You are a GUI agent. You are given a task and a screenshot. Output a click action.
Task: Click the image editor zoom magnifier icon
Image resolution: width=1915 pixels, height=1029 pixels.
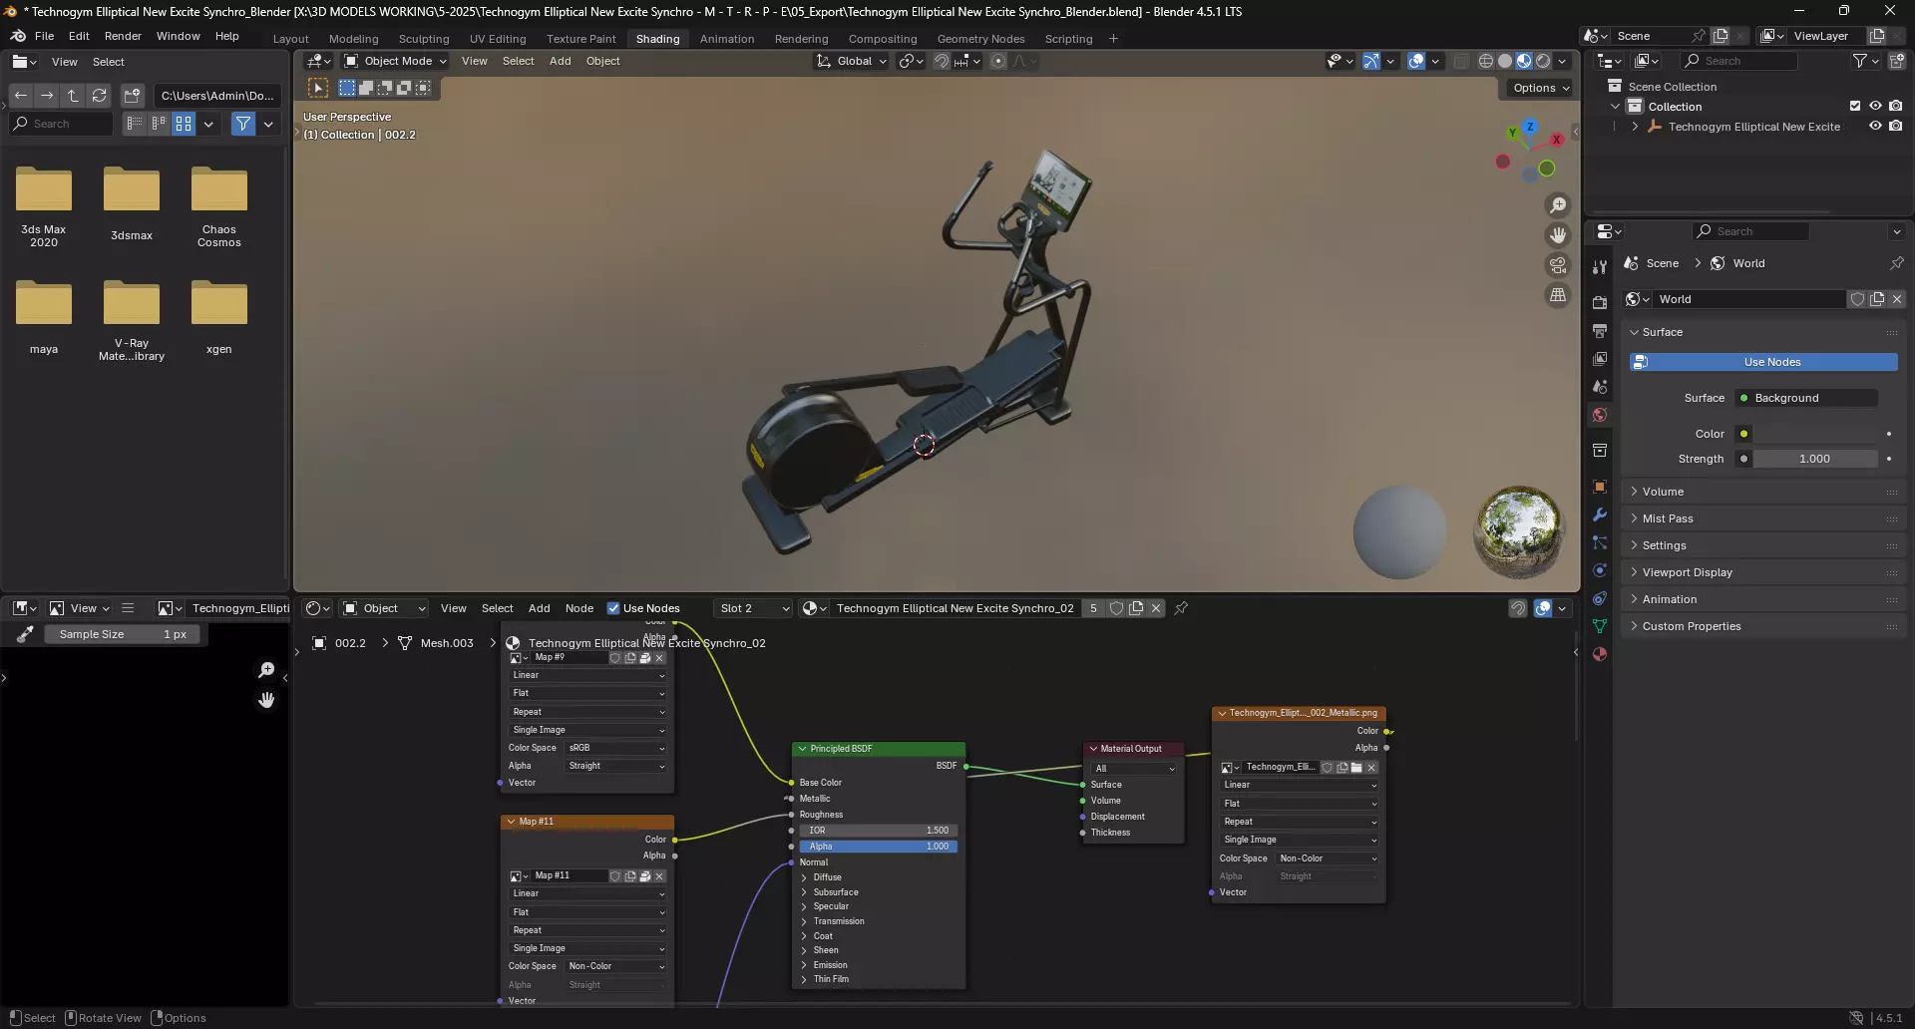pyautogui.click(x=266, y=670)
